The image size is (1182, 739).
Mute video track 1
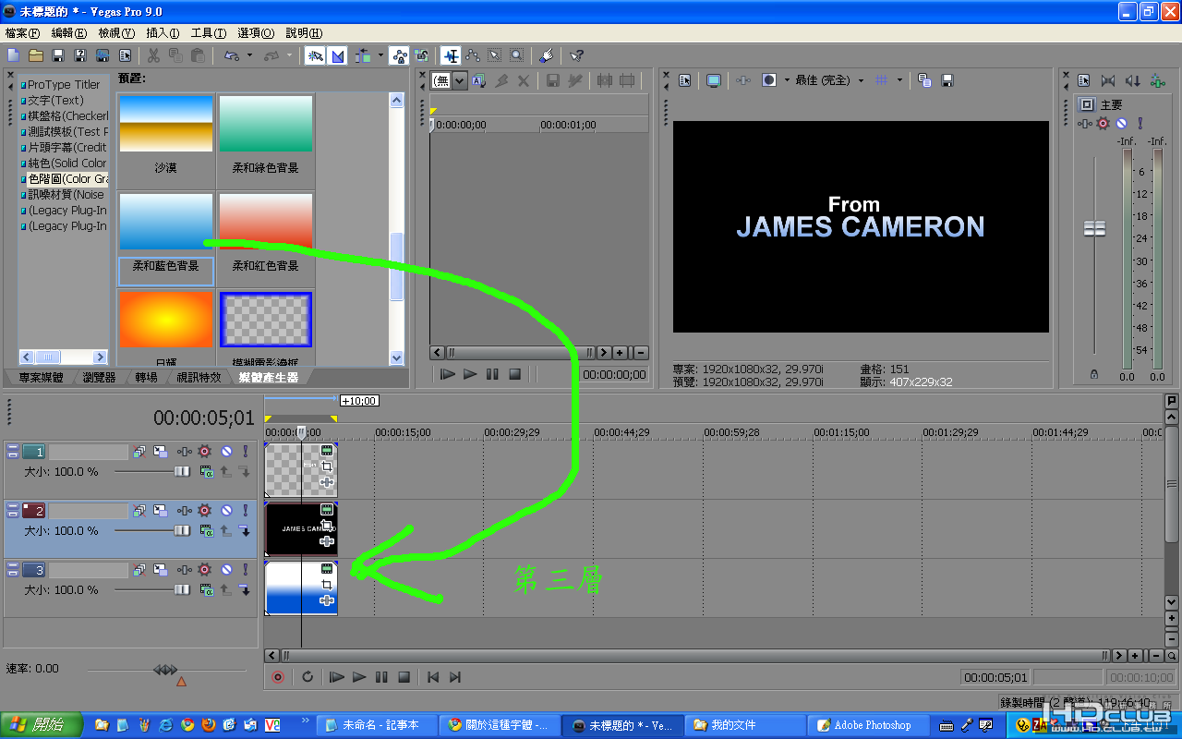pos(225,452)
